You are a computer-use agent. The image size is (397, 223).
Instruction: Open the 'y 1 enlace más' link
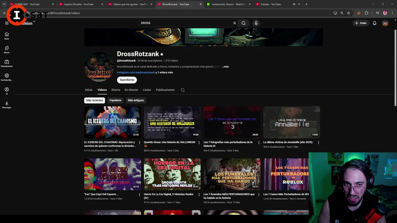pos(164,72)
